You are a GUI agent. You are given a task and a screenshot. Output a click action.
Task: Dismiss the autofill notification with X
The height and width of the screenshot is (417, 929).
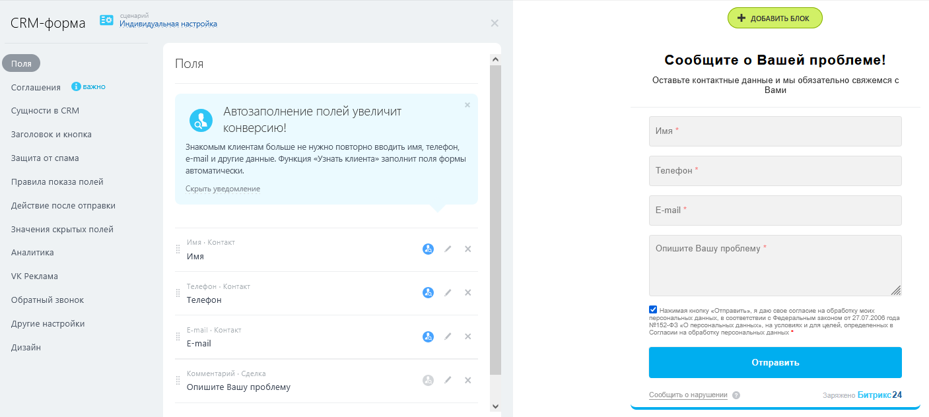(x=467, y=105)
